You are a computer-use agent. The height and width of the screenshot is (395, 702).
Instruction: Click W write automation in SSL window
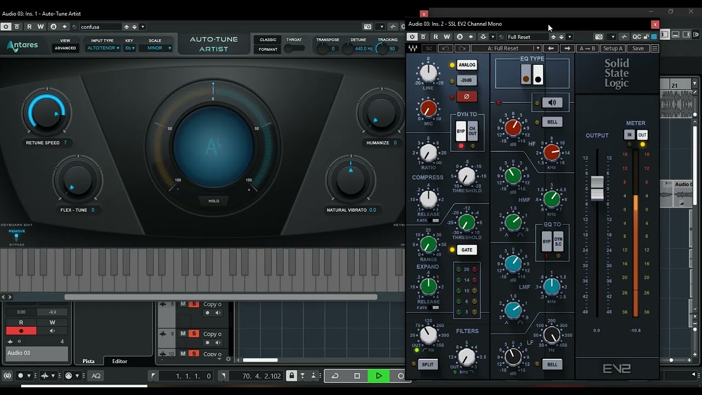(x=447, y=37)
